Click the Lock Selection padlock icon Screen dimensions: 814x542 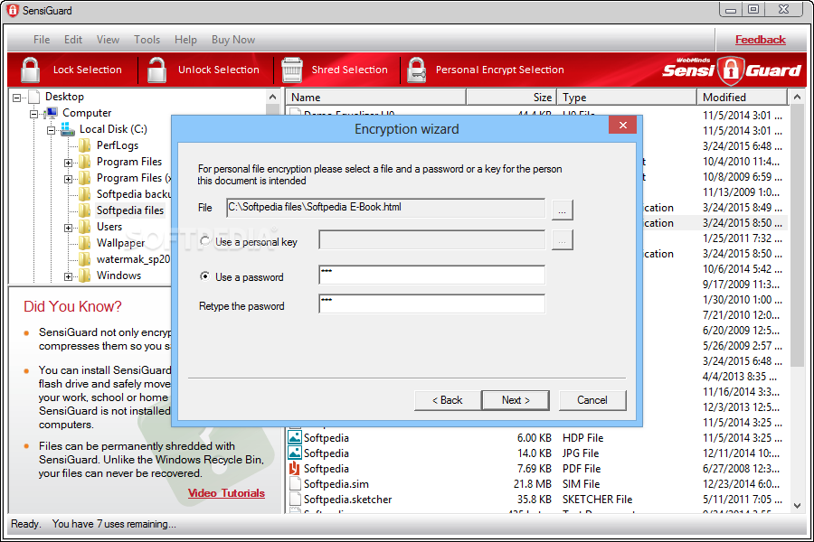click(x=30, y=70)
